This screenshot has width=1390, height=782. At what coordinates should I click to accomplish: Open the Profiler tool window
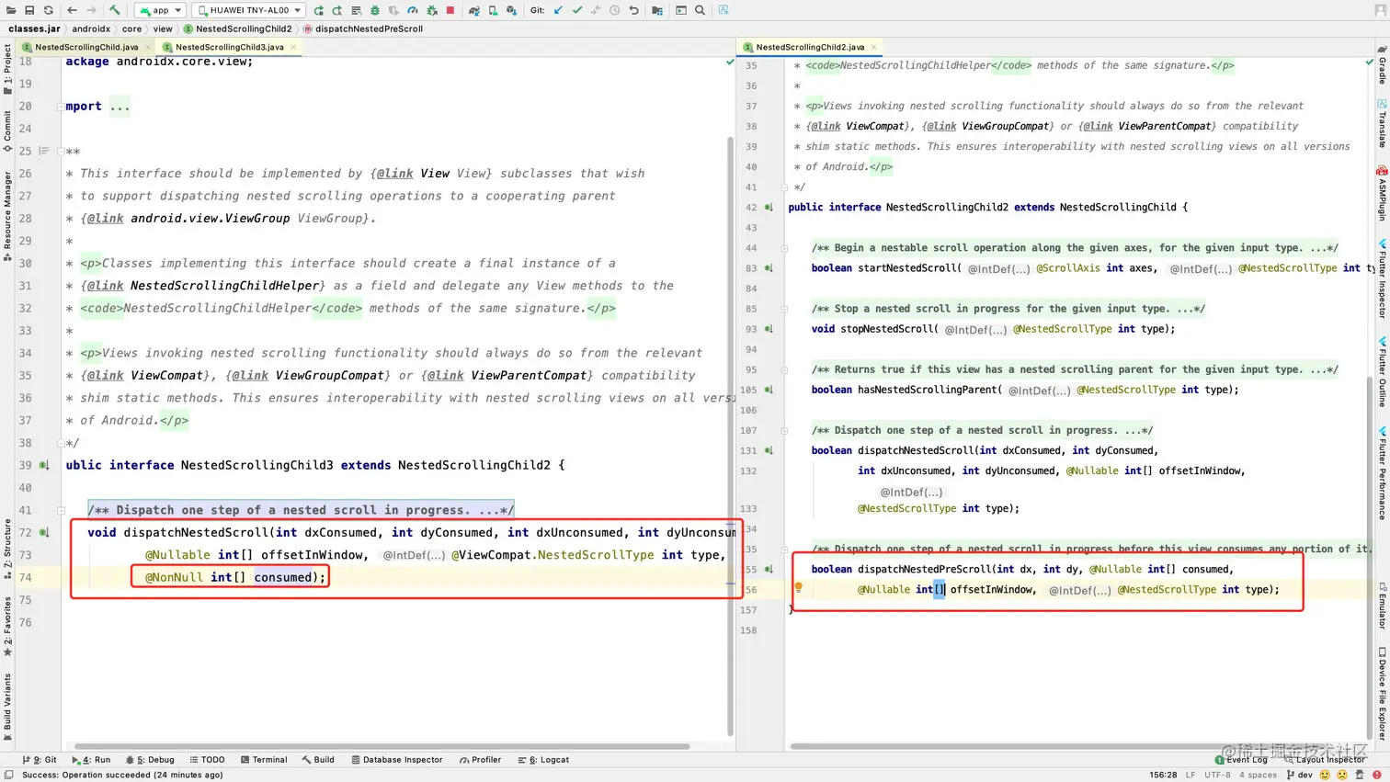480,760
